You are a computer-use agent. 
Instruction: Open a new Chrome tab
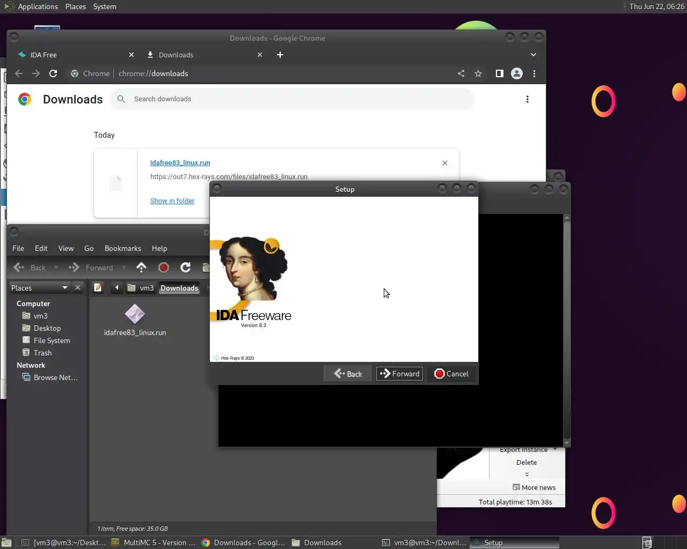[x=280, y=55]
